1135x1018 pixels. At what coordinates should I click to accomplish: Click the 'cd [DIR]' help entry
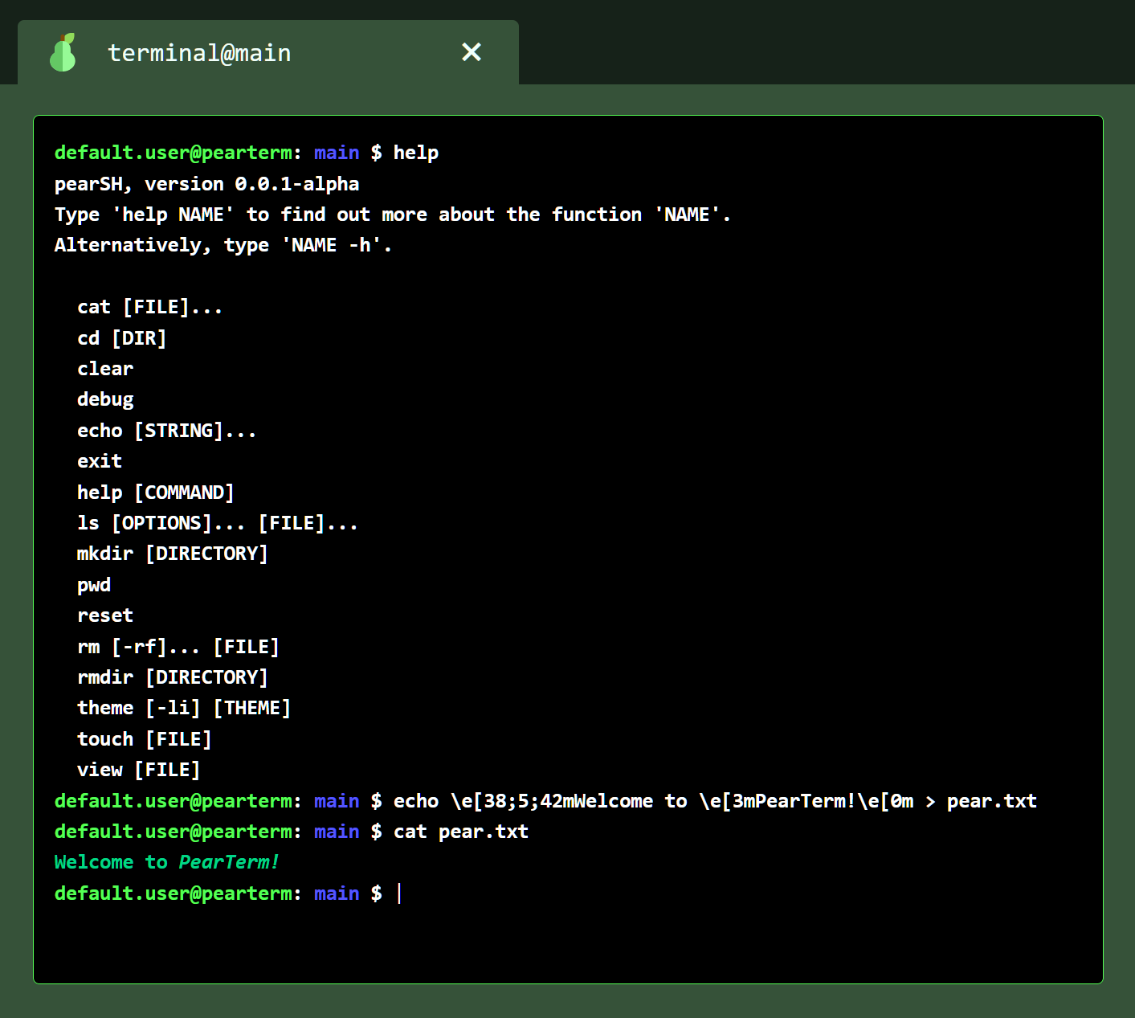coord(121,338)
